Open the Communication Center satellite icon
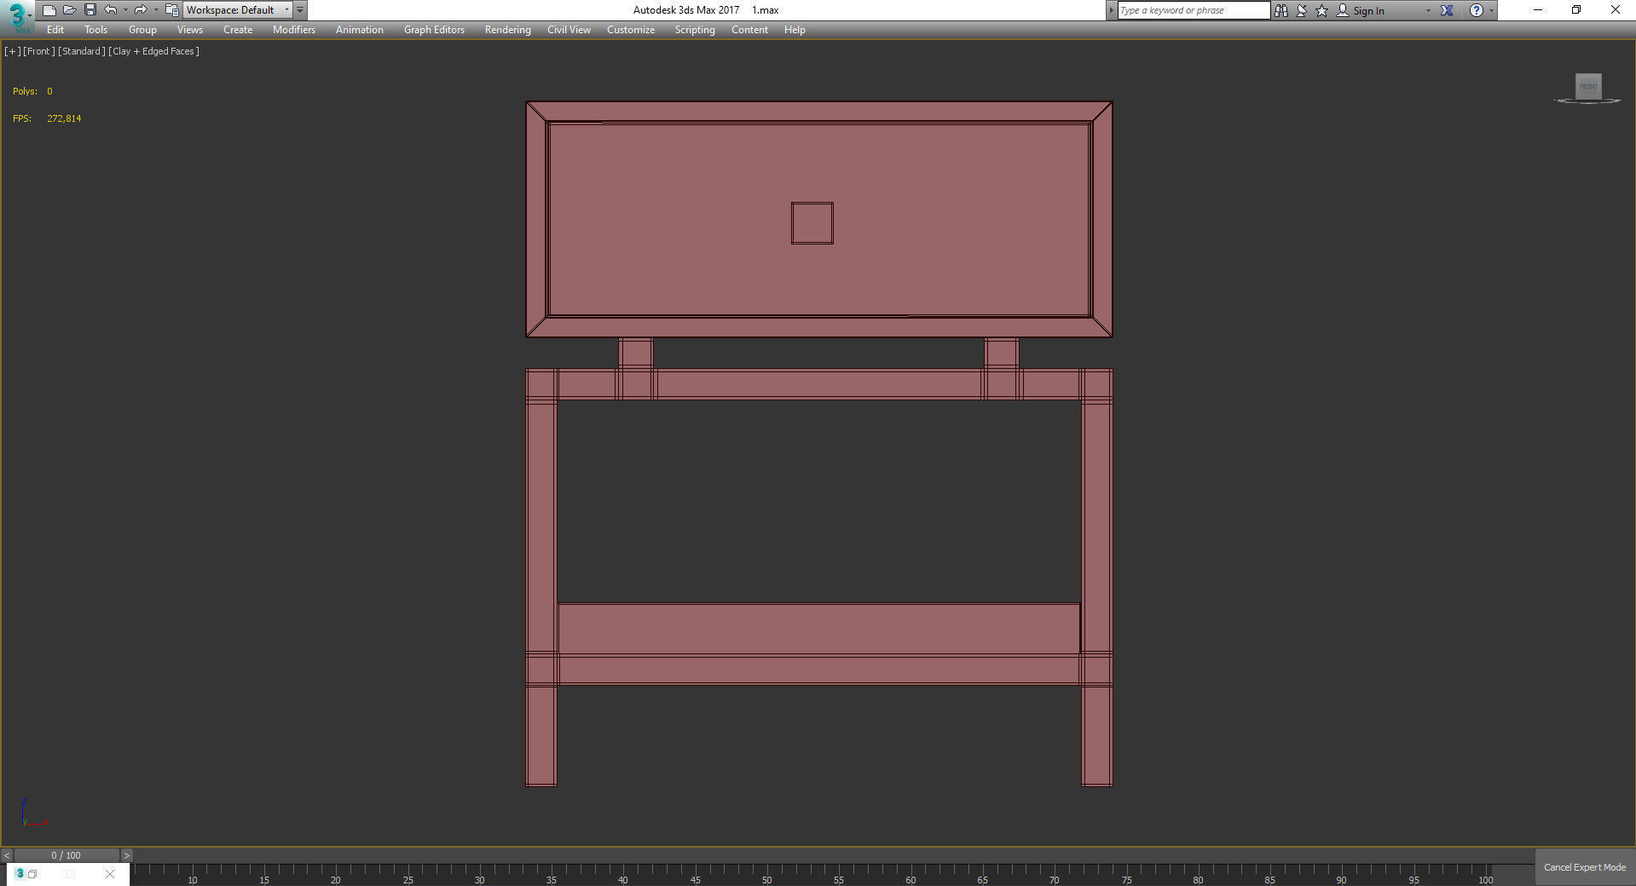 pos(1302,10)
